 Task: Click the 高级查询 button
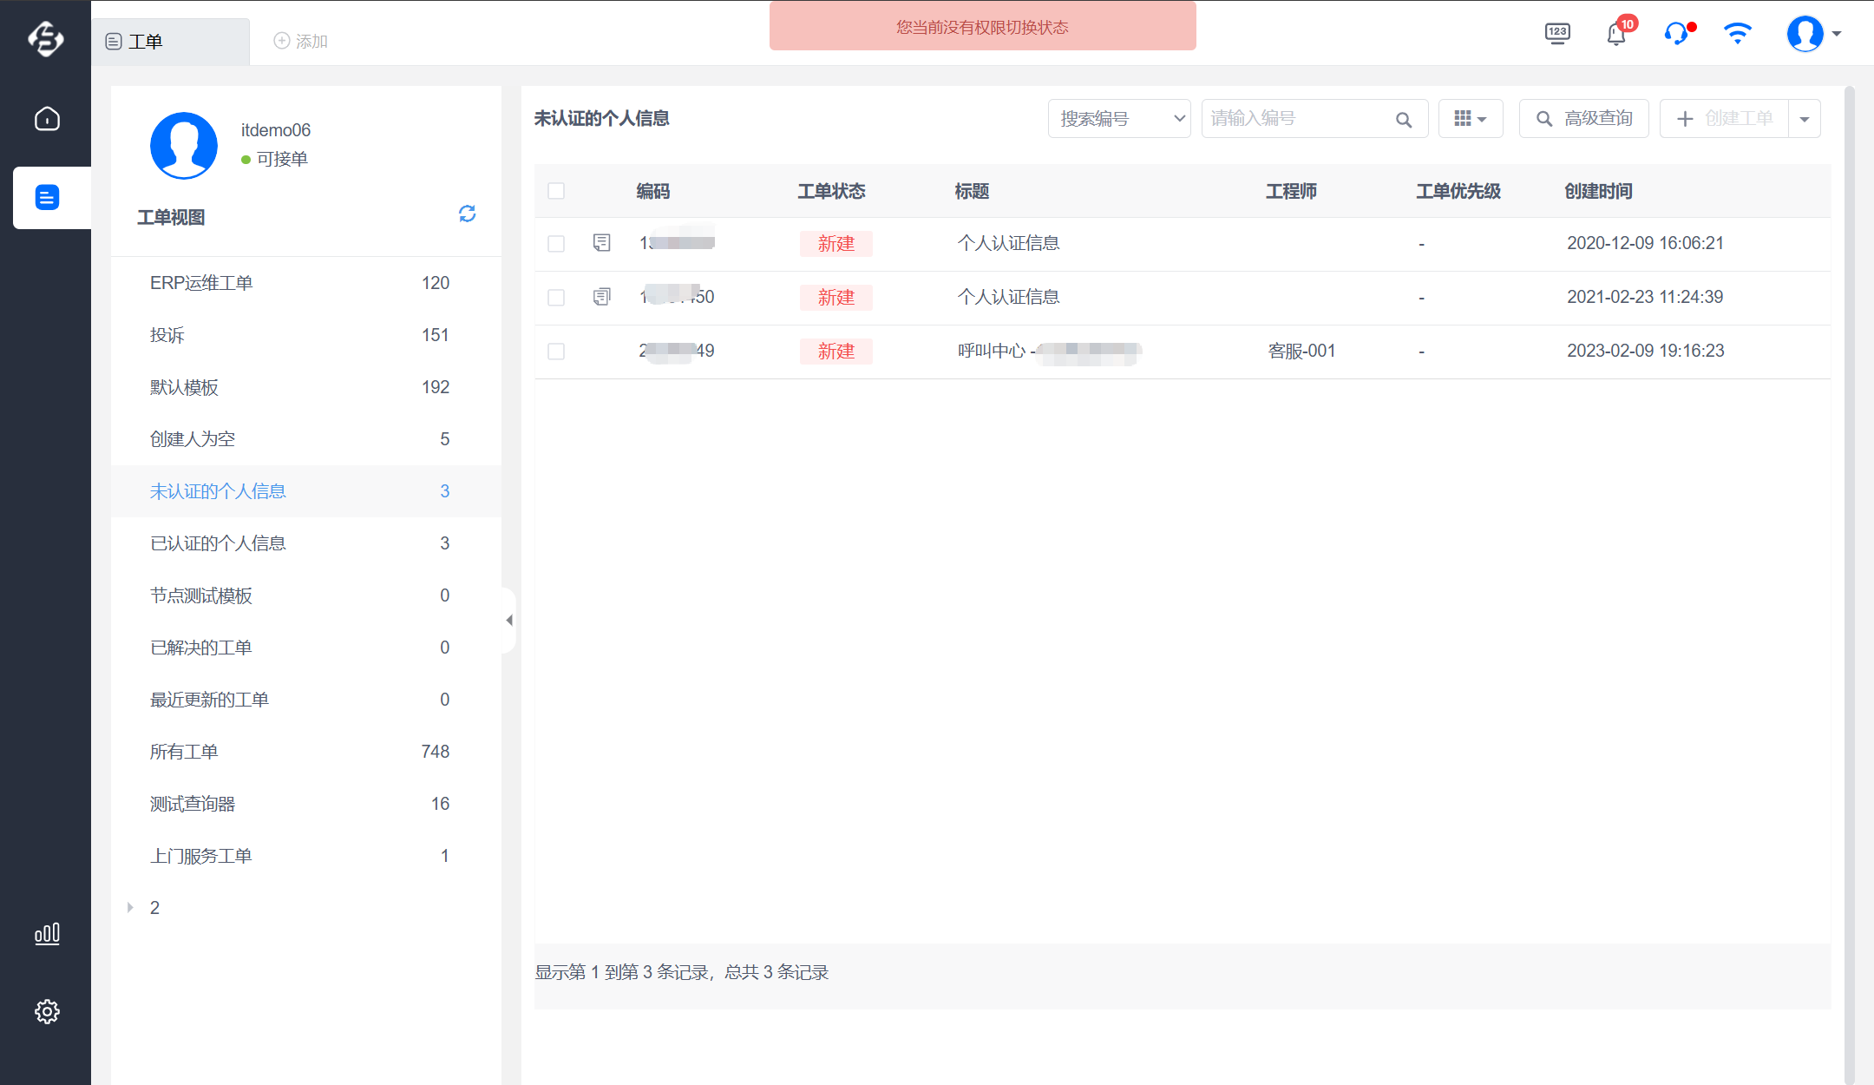(1583, 119)
